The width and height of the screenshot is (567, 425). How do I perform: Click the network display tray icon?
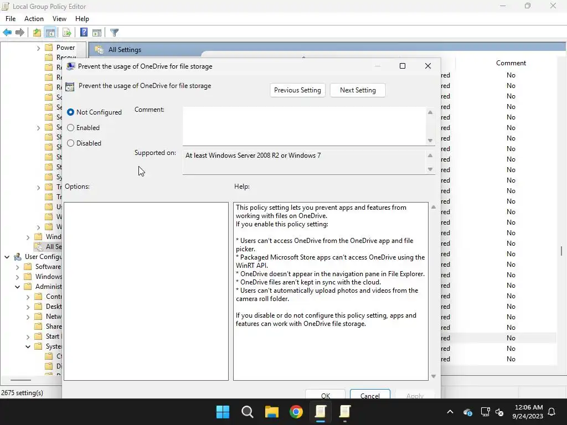point(485,412)
